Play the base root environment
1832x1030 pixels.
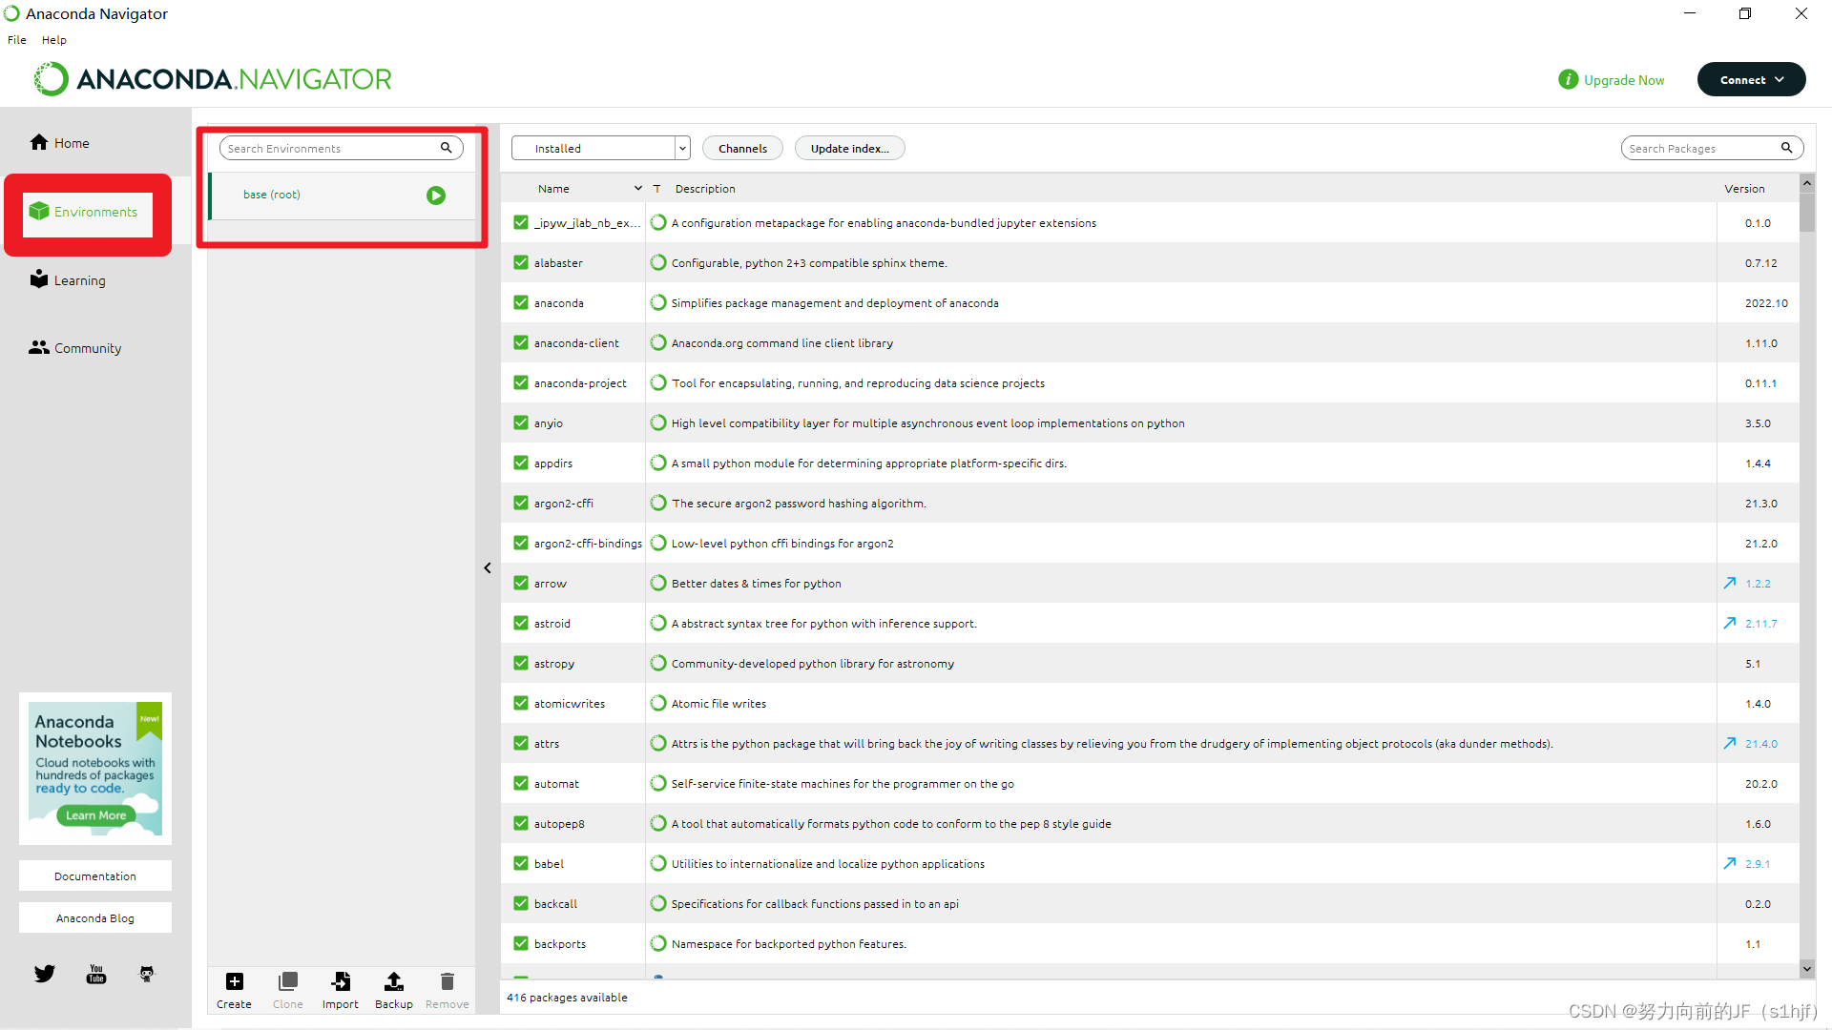(x=437, y=195)
